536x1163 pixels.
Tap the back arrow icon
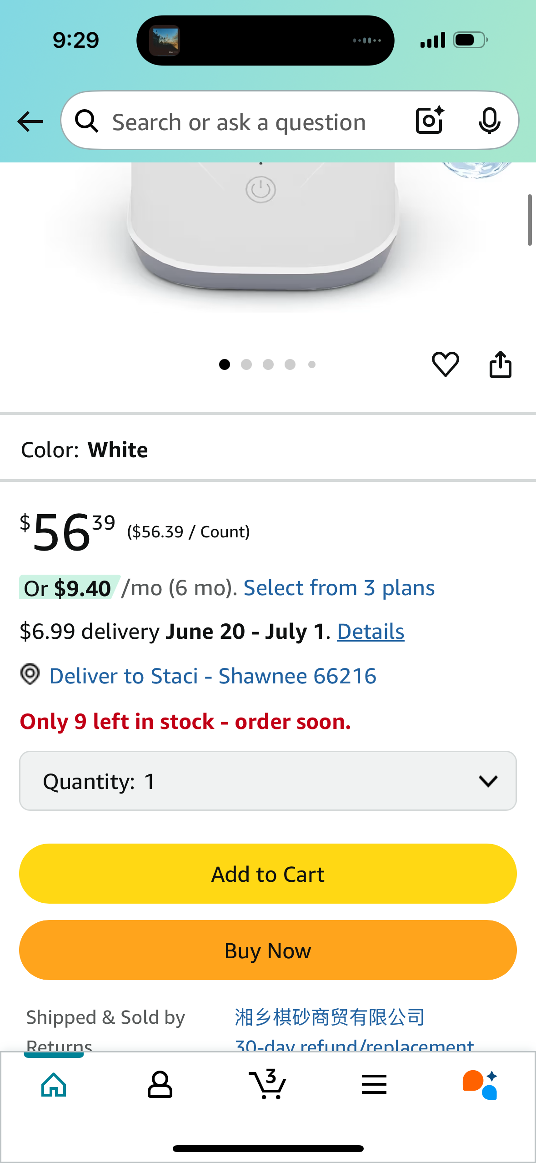(30, 121)
